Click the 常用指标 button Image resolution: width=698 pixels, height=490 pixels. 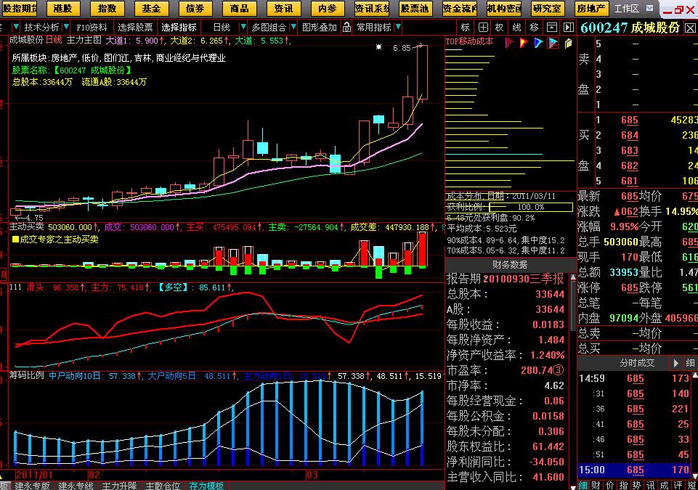click(374, 28)
